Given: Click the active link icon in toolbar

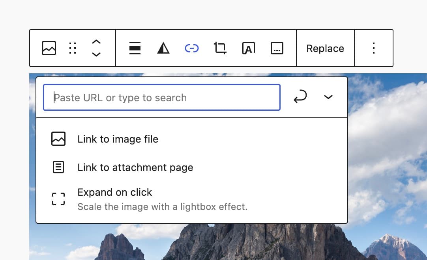Looking at the screenshot, I should point(191,48).
